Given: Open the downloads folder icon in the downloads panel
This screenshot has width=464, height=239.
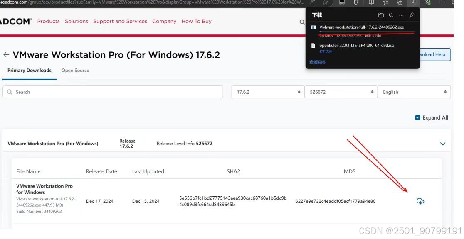Looking at the screenshot, I should (381, 15).
